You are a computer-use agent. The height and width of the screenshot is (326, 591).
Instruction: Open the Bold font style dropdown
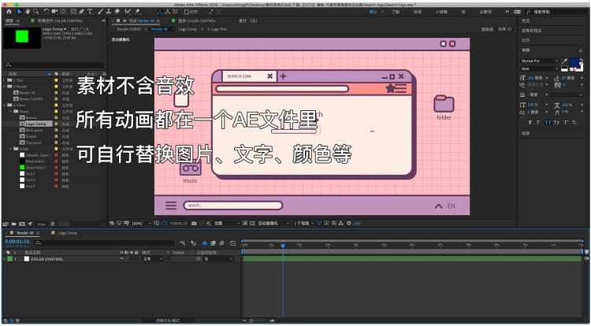click(539, 69)
